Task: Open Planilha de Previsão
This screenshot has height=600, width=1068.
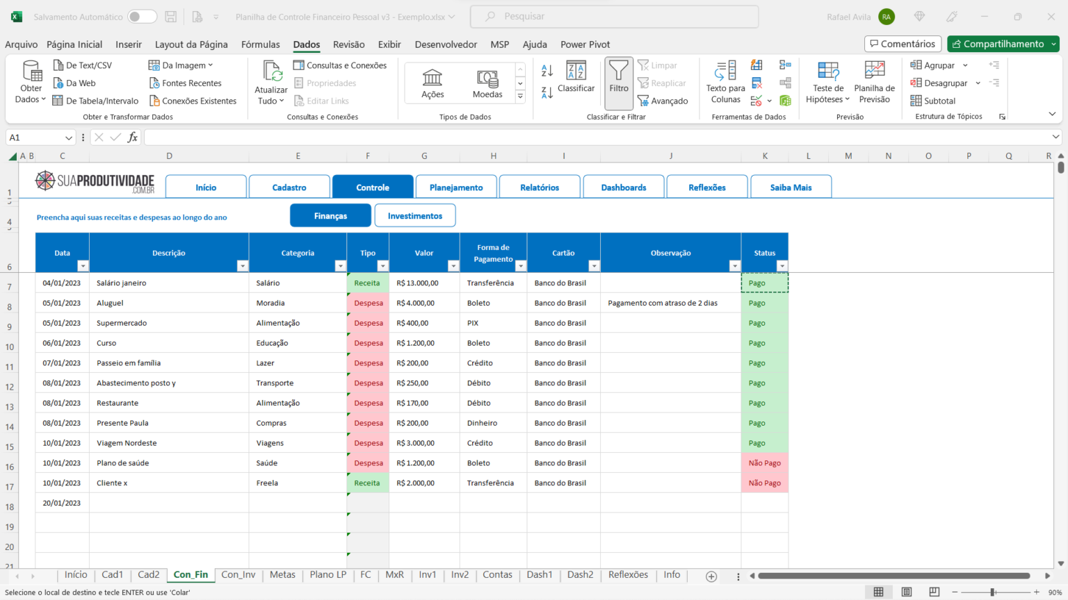Action: [874, 82]
